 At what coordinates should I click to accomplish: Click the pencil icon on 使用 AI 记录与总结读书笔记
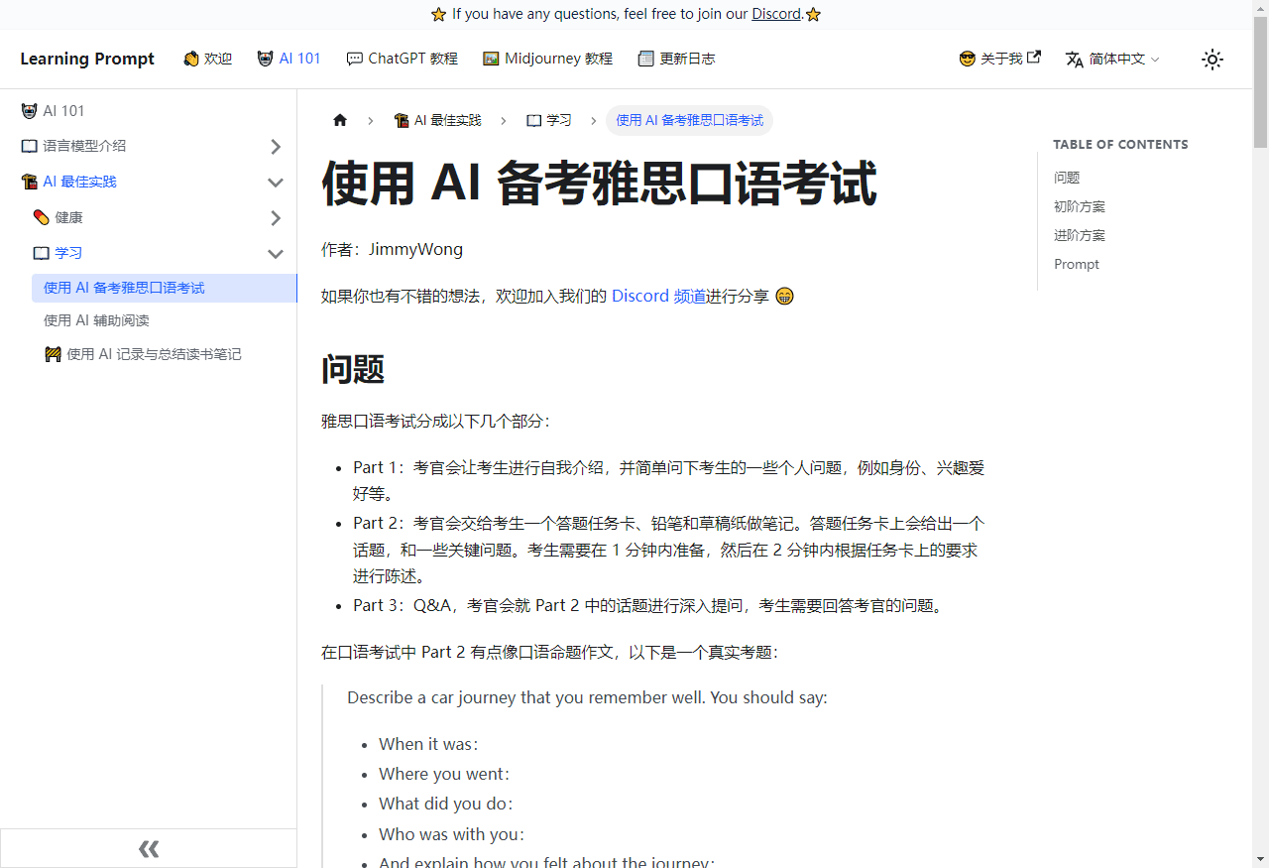click(54, 353)
